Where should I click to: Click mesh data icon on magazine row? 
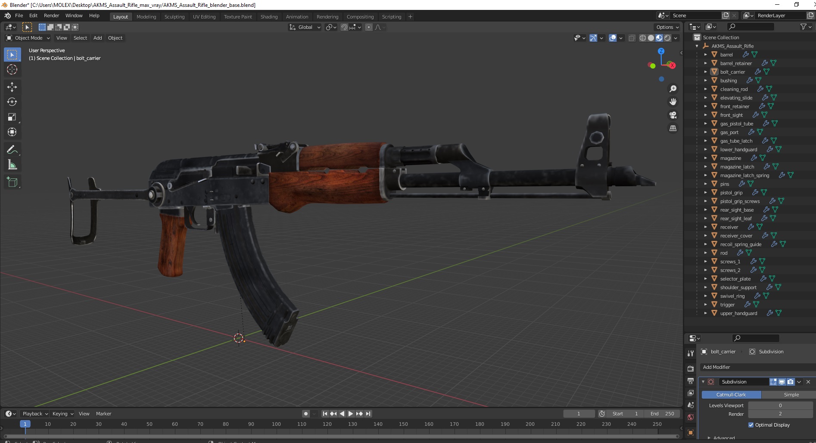coord(763,158)
